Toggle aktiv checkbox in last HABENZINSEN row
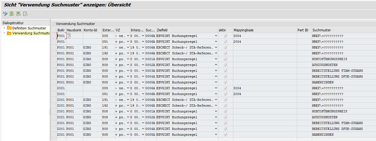 point(226,135)
